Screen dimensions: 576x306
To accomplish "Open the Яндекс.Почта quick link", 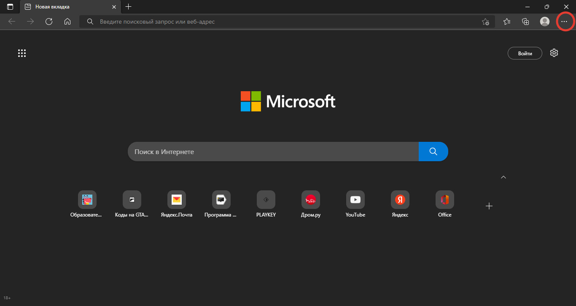I will pyautogui.click(x=177, y=204).
